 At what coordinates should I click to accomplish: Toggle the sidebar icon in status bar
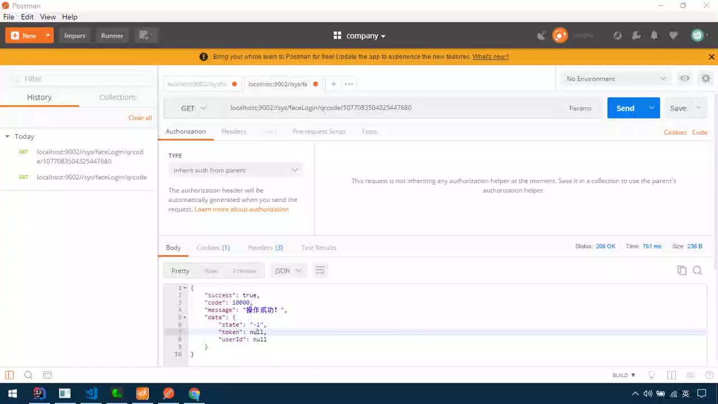(x=10, y=375)
